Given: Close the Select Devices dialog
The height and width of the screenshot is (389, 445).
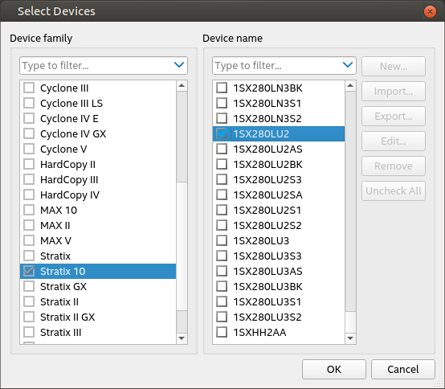Looking at the screenshot, I should [430, 11].
